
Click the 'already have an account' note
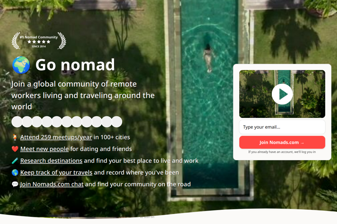click(x=282, y=152)
